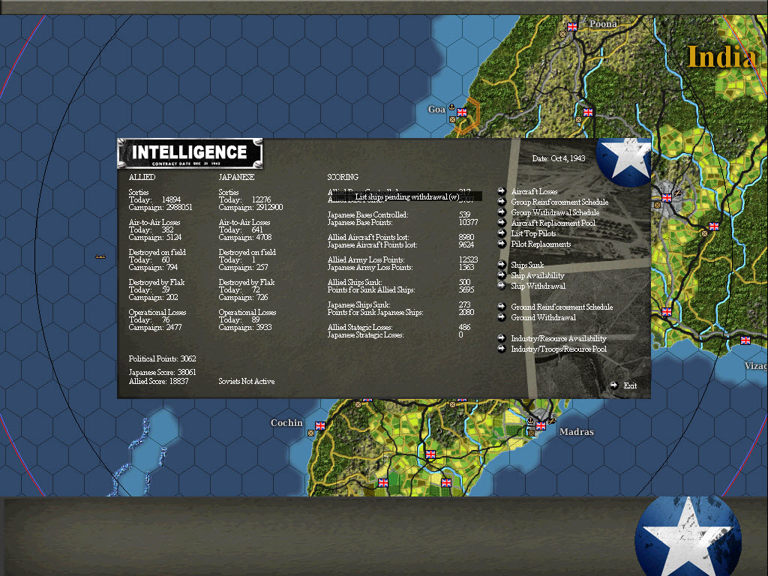Click the 'Soviets Not Active' text

point(246,381)
